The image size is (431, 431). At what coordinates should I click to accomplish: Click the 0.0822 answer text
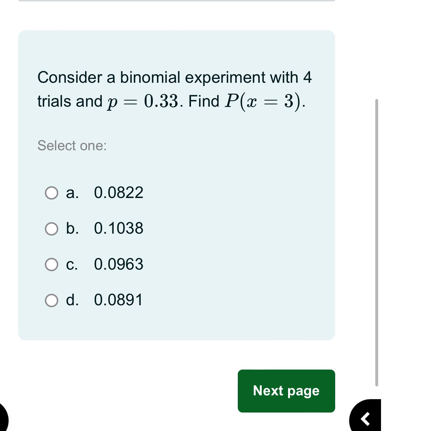pos(118,193)
